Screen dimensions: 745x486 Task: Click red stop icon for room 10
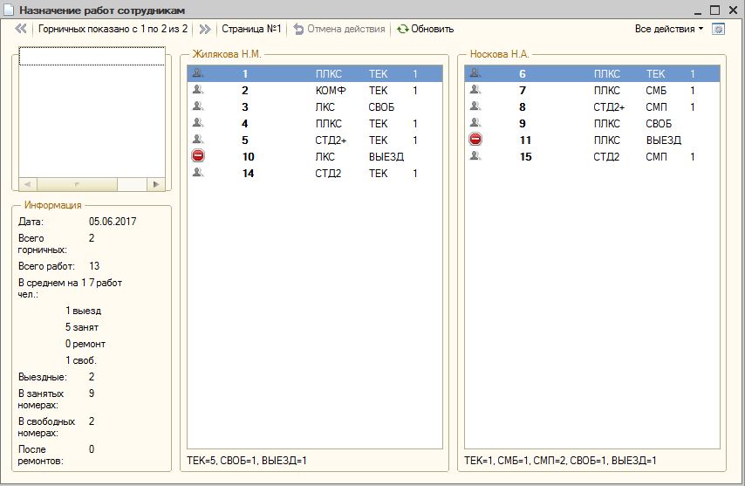[198, 156]
